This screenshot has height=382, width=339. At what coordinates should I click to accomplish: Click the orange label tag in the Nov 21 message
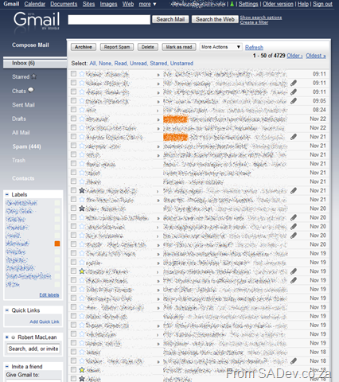point(175,137)
